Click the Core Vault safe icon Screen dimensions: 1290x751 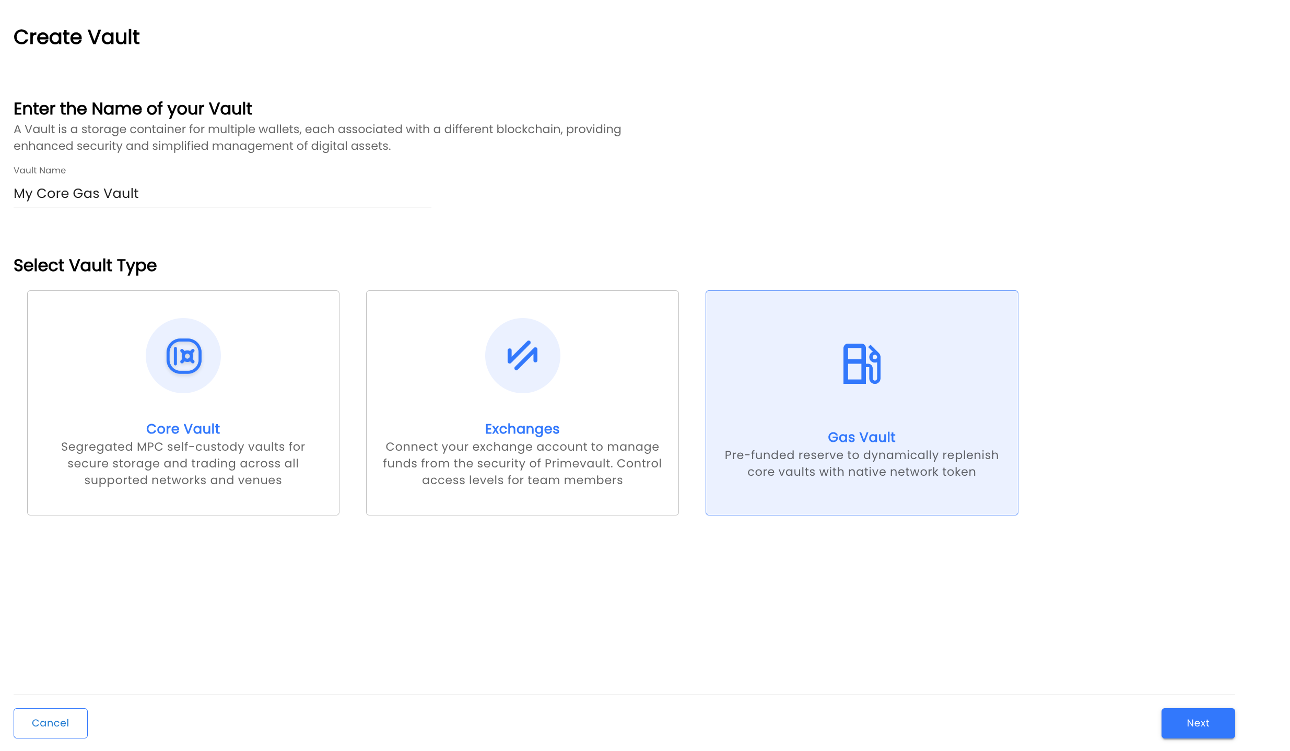click(x=183, y=356)
